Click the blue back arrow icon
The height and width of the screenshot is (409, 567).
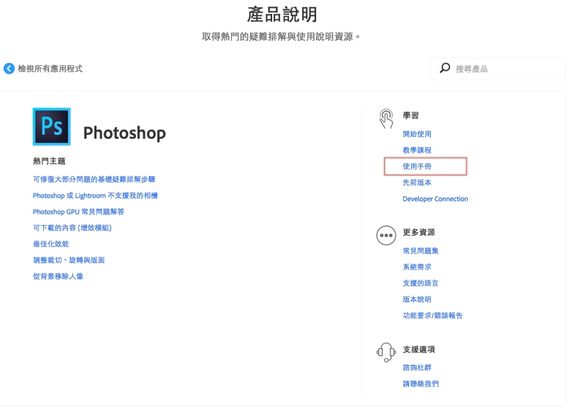click(9, 69)
